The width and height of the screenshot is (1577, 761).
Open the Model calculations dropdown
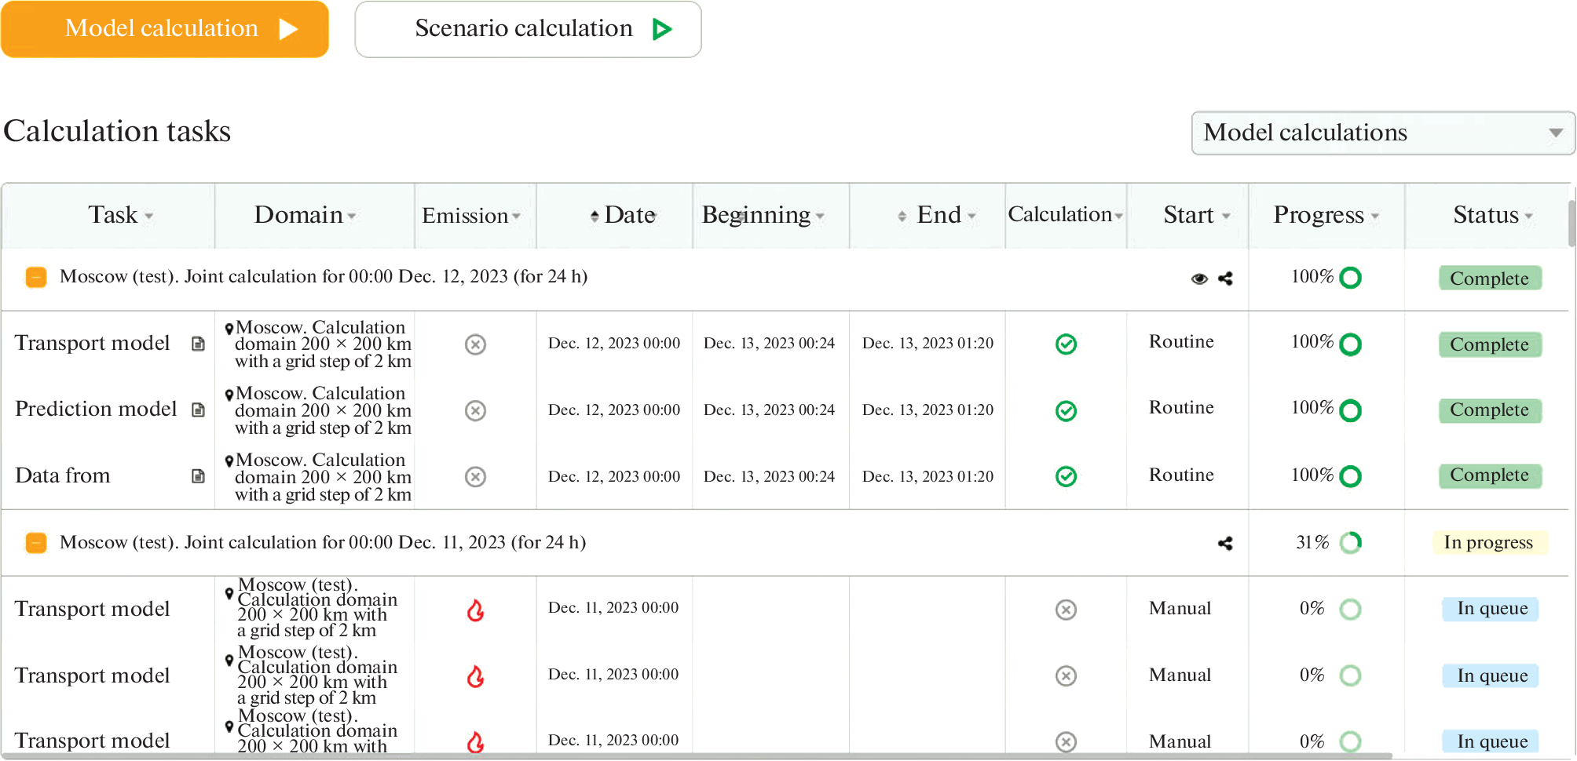(x=1382, y=133)
